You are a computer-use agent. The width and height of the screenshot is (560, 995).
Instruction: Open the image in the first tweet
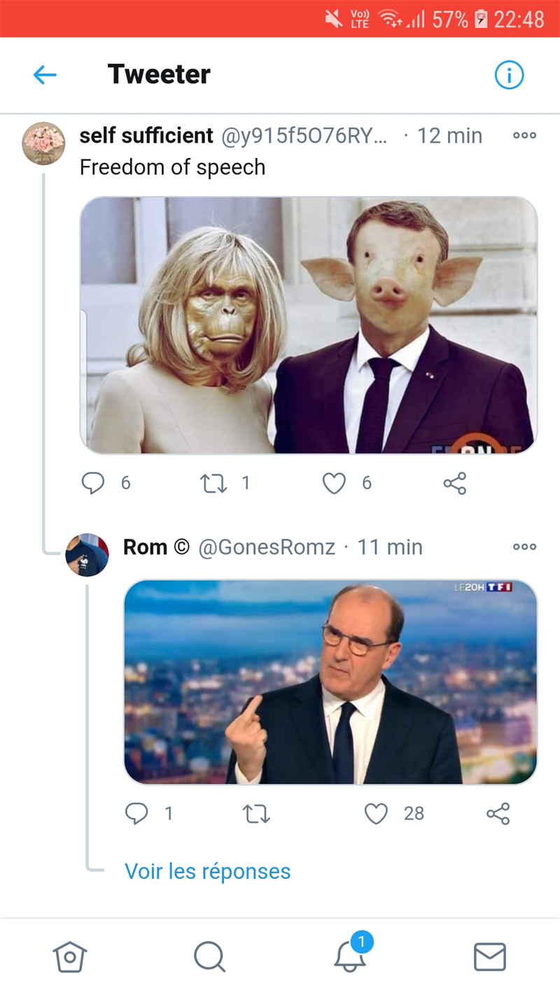pos(308,325)
